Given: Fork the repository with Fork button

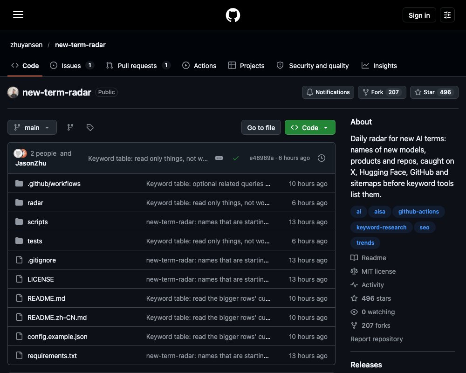Looking at the screenshot, I should (382, 92).
